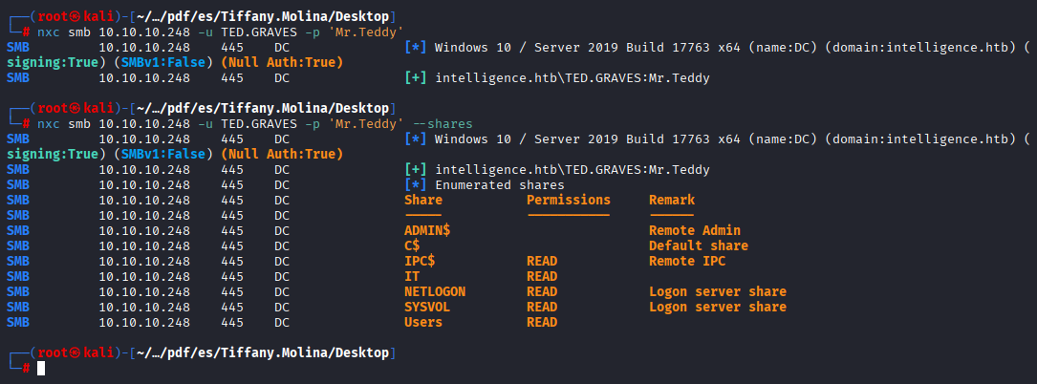The width and height of the screenshot is (1037, 384).
Task: Select the IPC$ share entry
Action: point(420,261)
